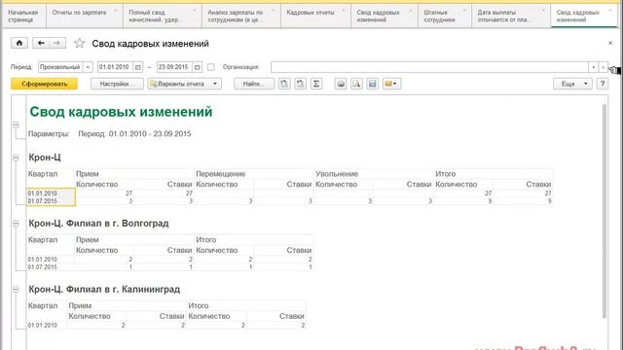Collapse the Крон-Ц group
The width and height of the screenshot is (623, 350).
point(16,157)
